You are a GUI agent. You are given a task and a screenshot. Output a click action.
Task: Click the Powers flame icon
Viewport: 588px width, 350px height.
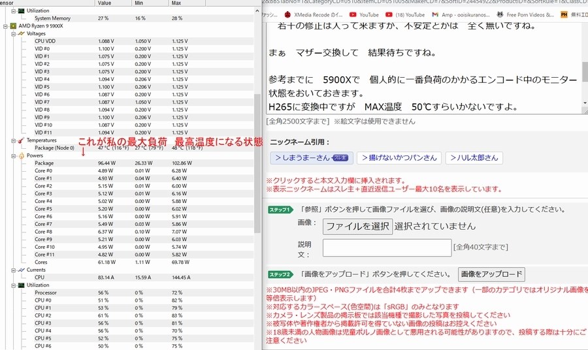click(x=22, y=155)
